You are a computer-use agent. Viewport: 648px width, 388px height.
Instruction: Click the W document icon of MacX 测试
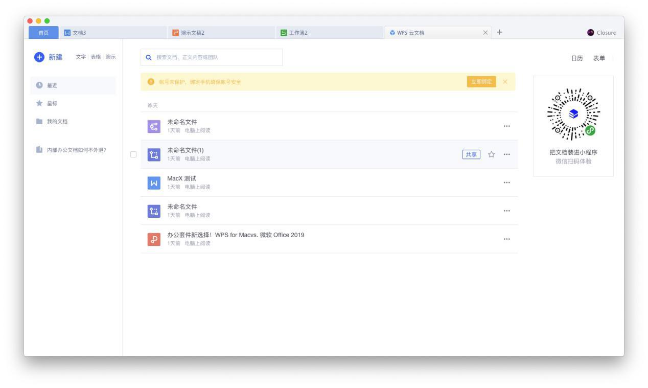(153, 182)
